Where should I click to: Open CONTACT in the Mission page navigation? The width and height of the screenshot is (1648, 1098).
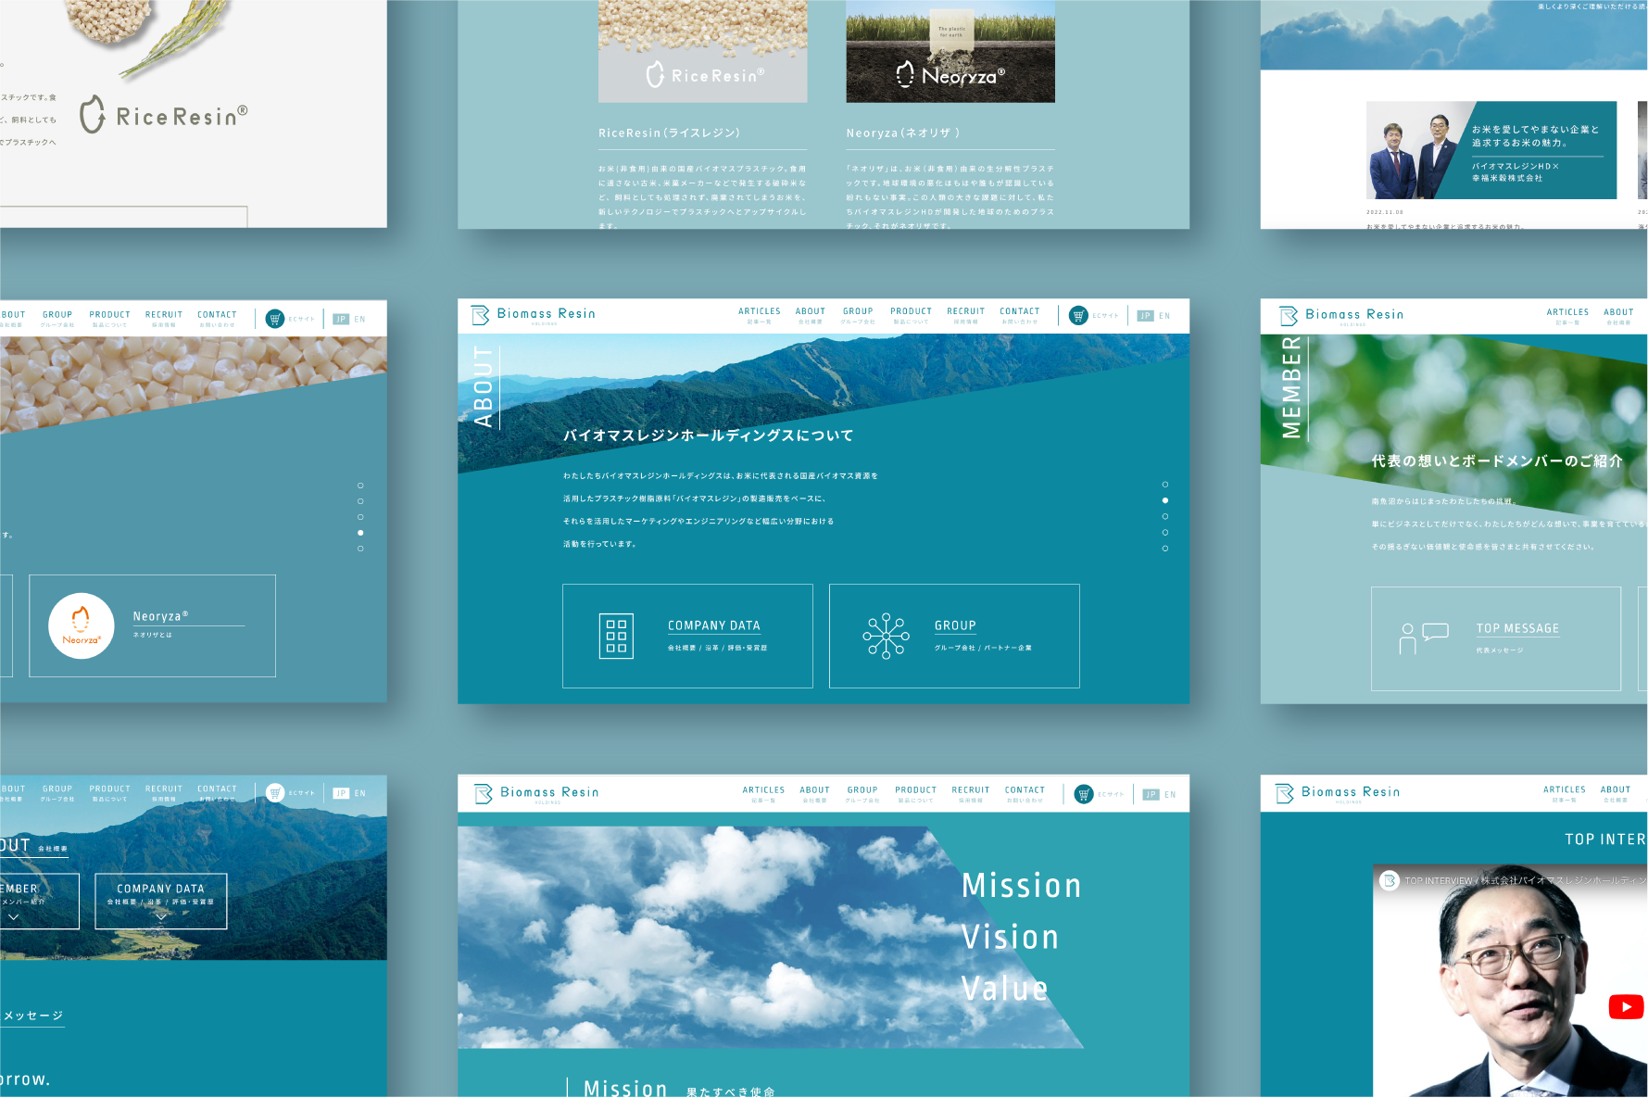(x=1025, y=794)
